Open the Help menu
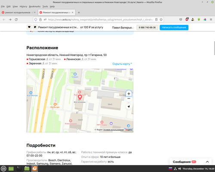 pyautogui.click(x=52, y=6)
